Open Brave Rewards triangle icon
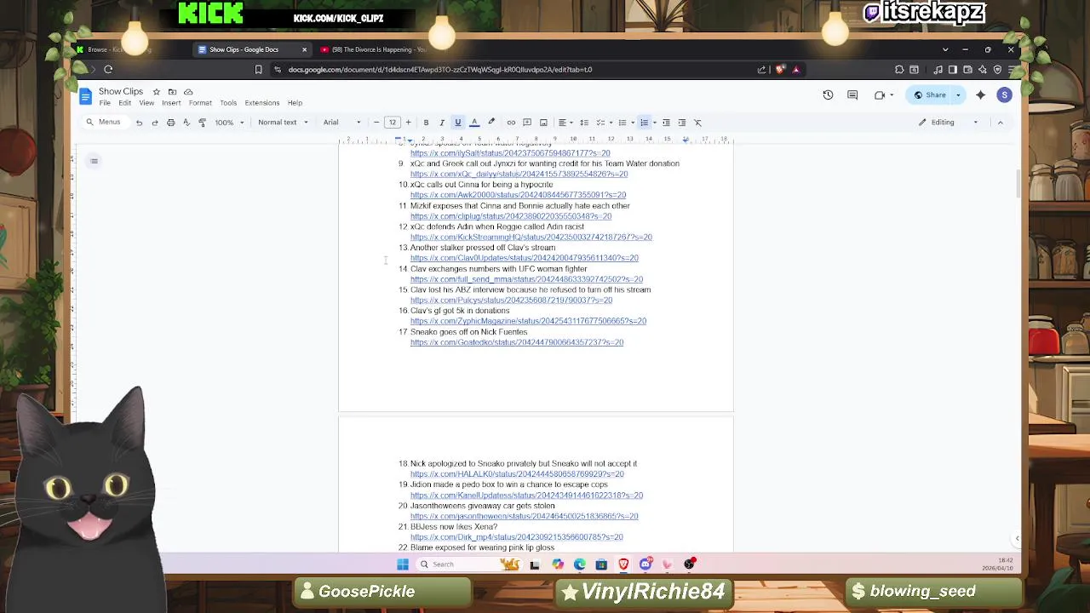 click(795, 70)
